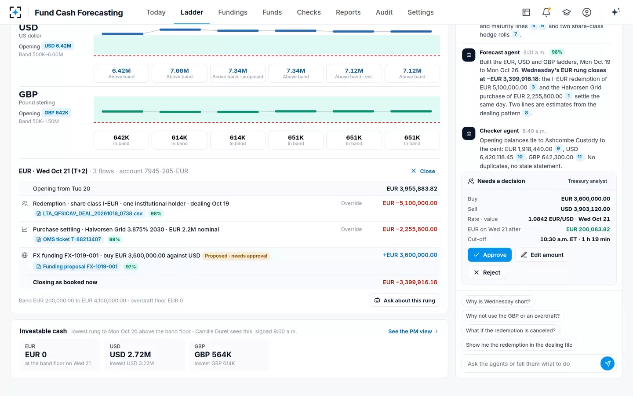633x396 pixels.
Task: Click the Forecast agent avatar icon
Action: click(469, 55)
